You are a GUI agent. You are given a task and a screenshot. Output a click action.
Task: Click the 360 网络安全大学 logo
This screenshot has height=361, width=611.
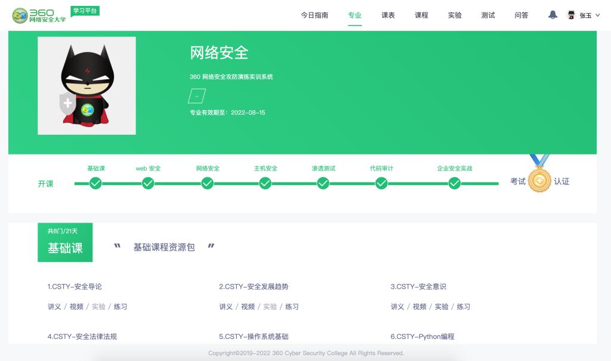point(39,16)
